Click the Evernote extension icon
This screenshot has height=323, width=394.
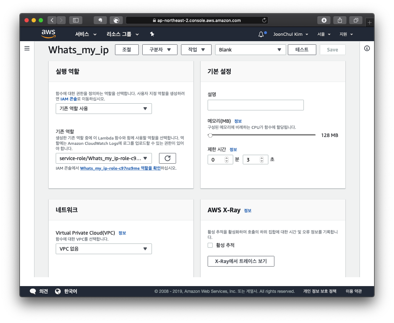click(100, 20)
